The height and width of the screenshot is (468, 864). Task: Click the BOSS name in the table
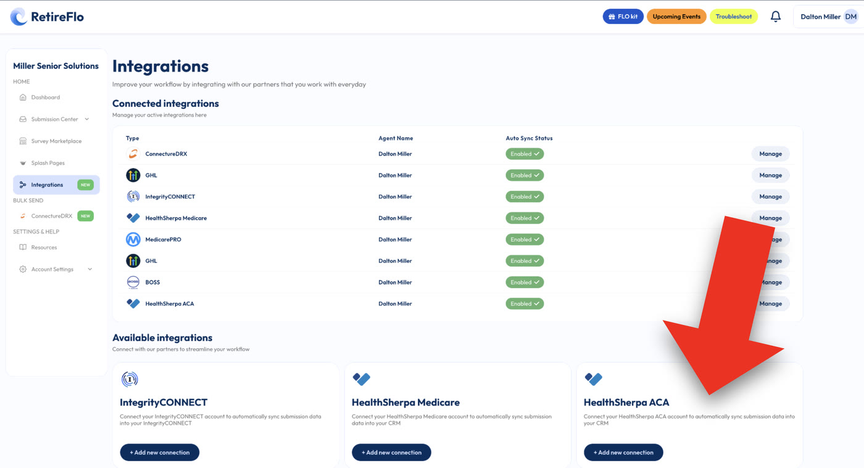[152, 282]
